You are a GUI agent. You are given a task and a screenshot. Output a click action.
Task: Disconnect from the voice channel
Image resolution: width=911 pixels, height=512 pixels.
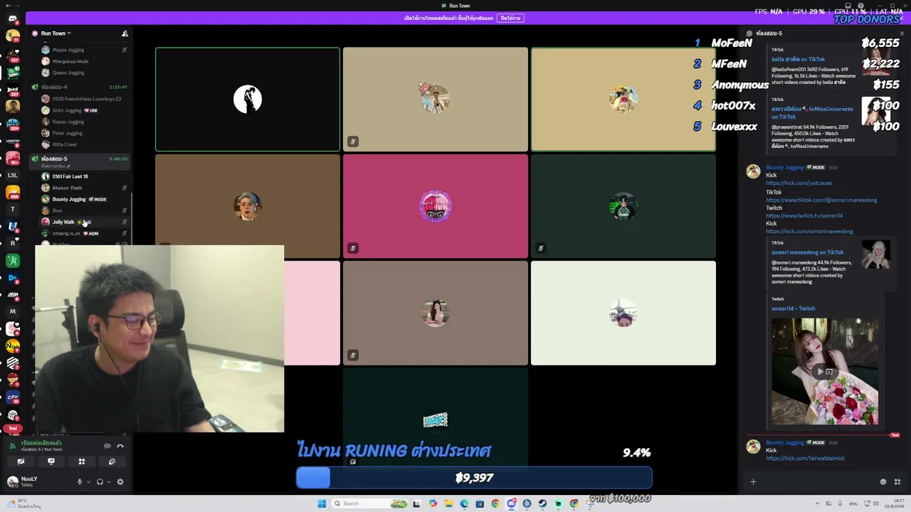coord(120,446)
